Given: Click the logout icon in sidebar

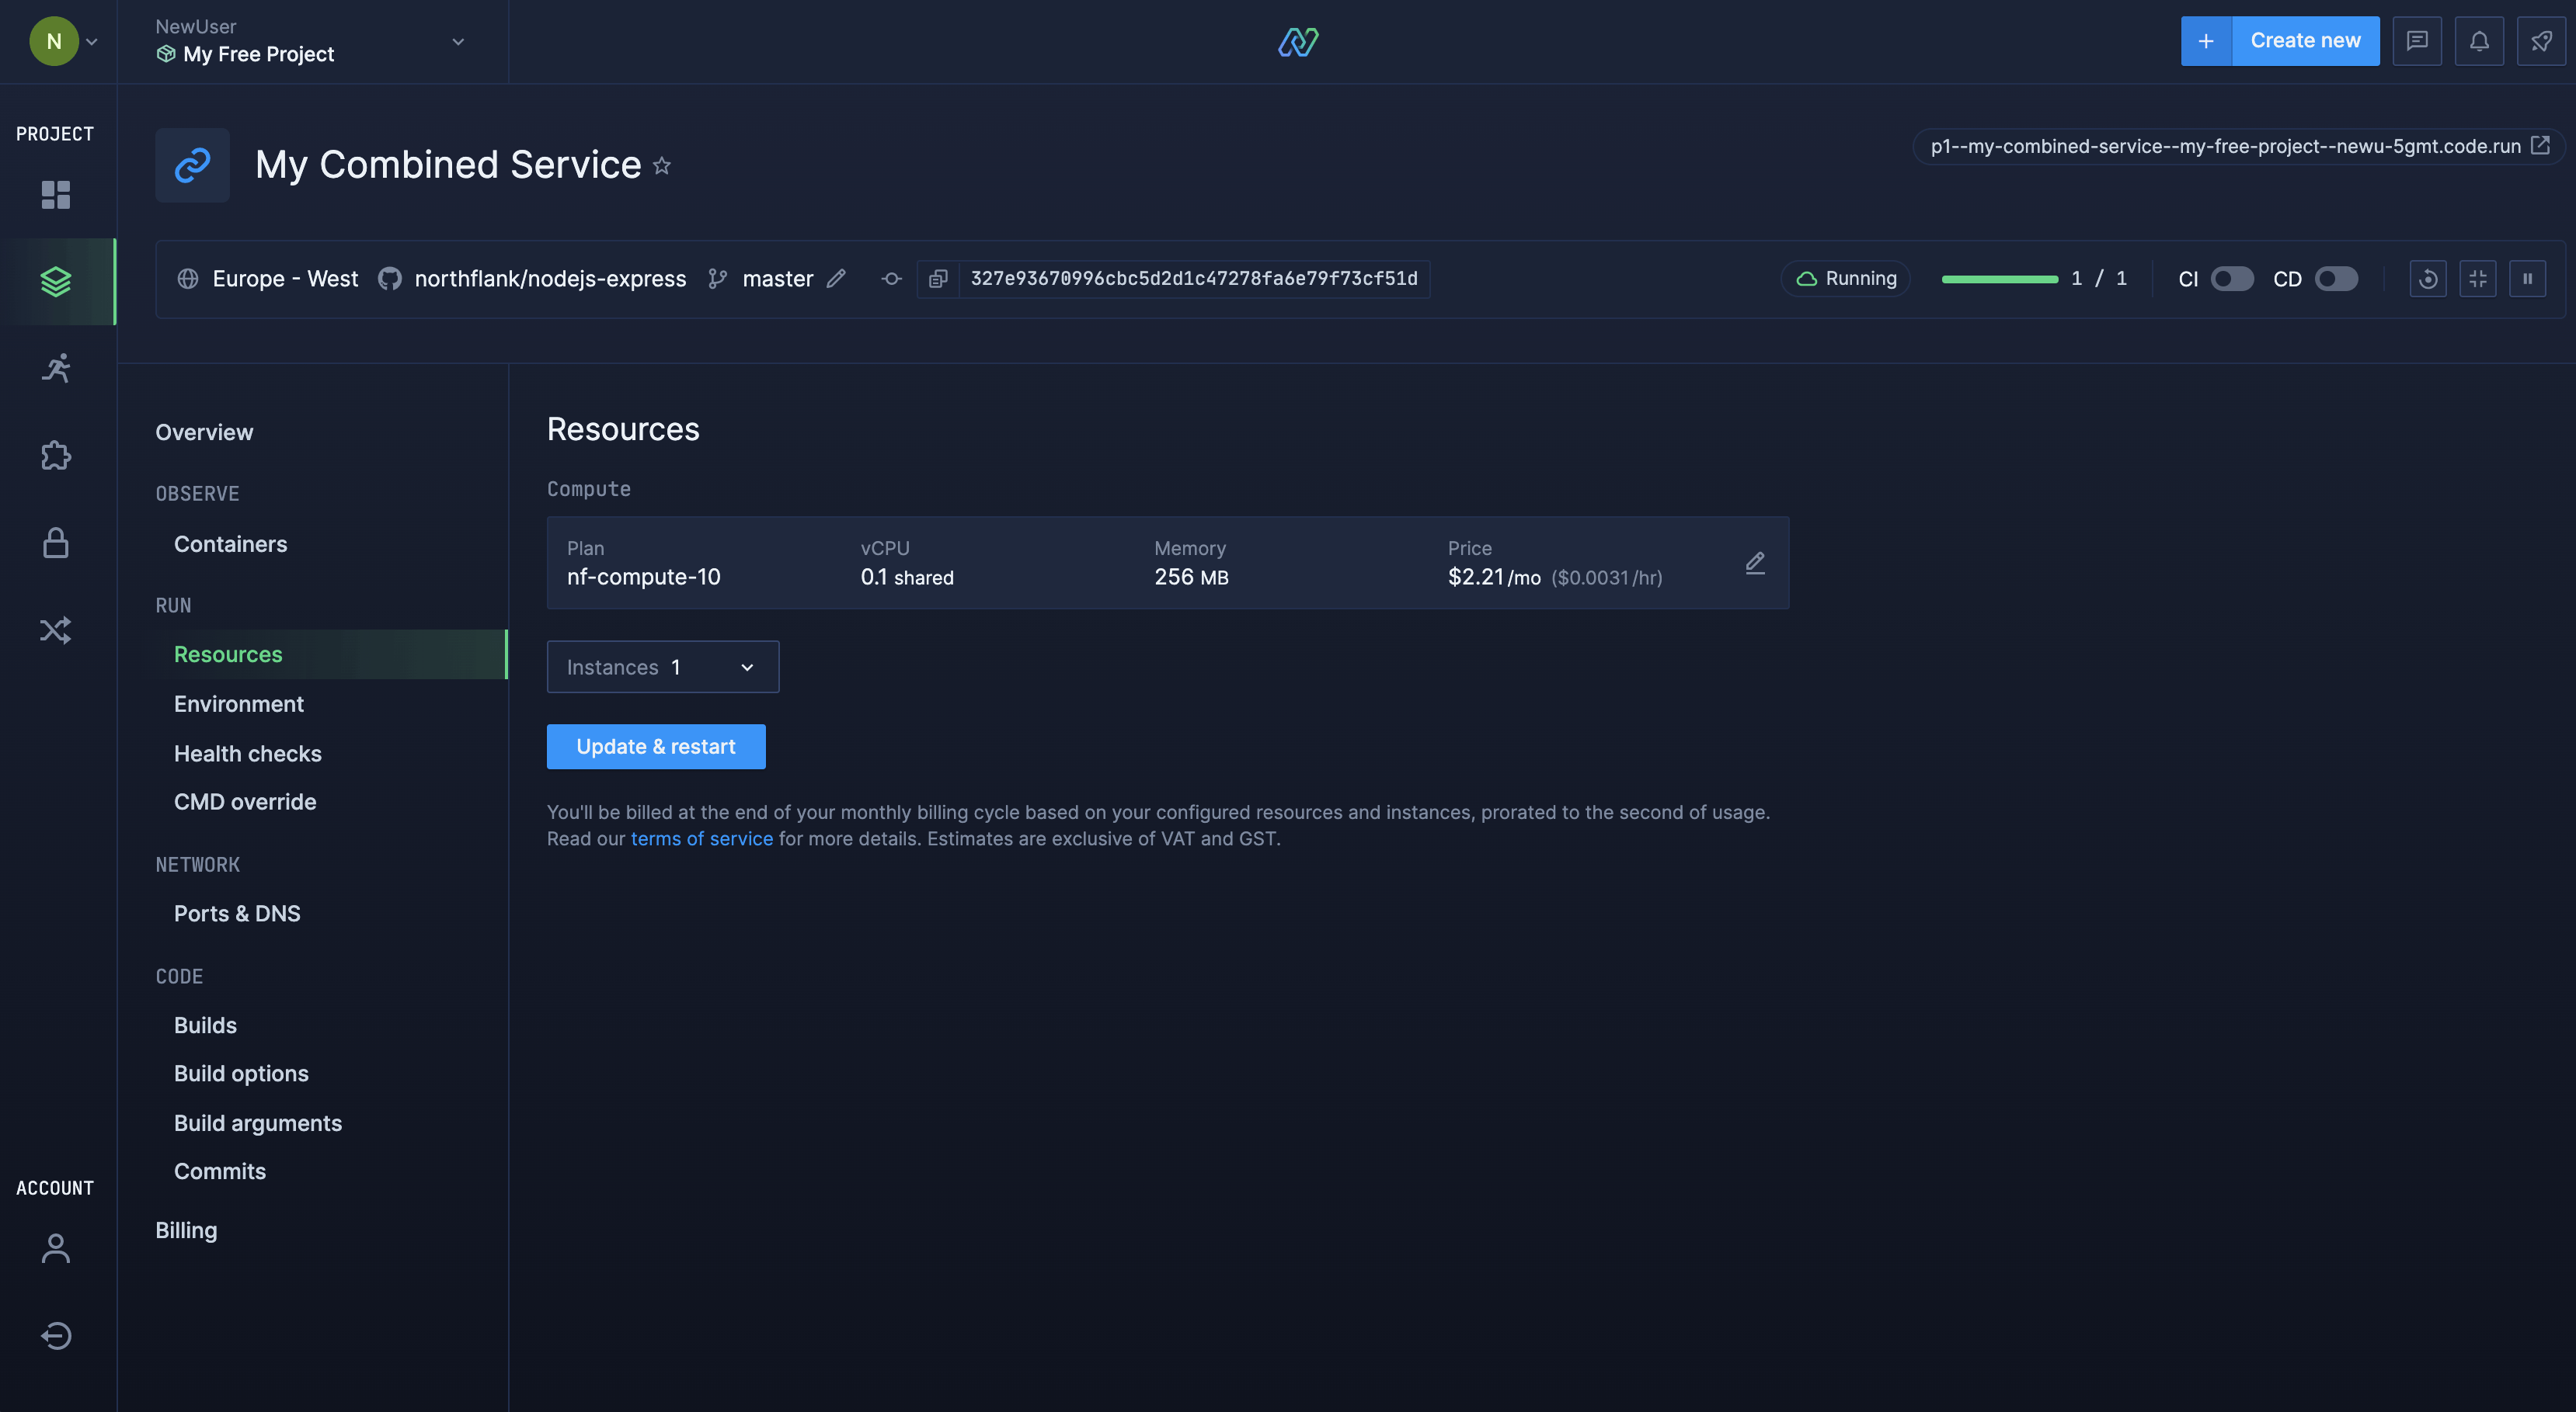Looking at the screenshot, I should click(x=56, y=1336).
